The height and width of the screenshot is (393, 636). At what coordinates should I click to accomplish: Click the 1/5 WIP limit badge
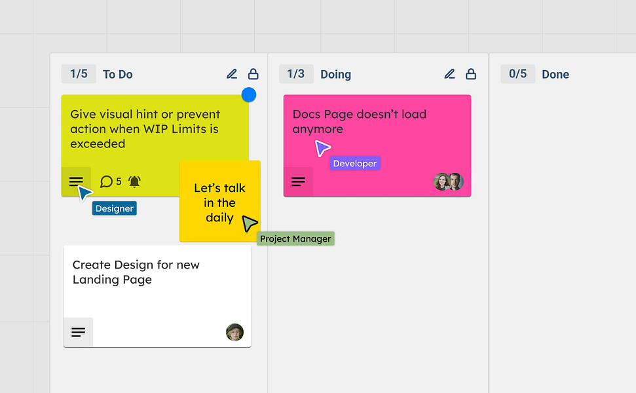(79, 74)
